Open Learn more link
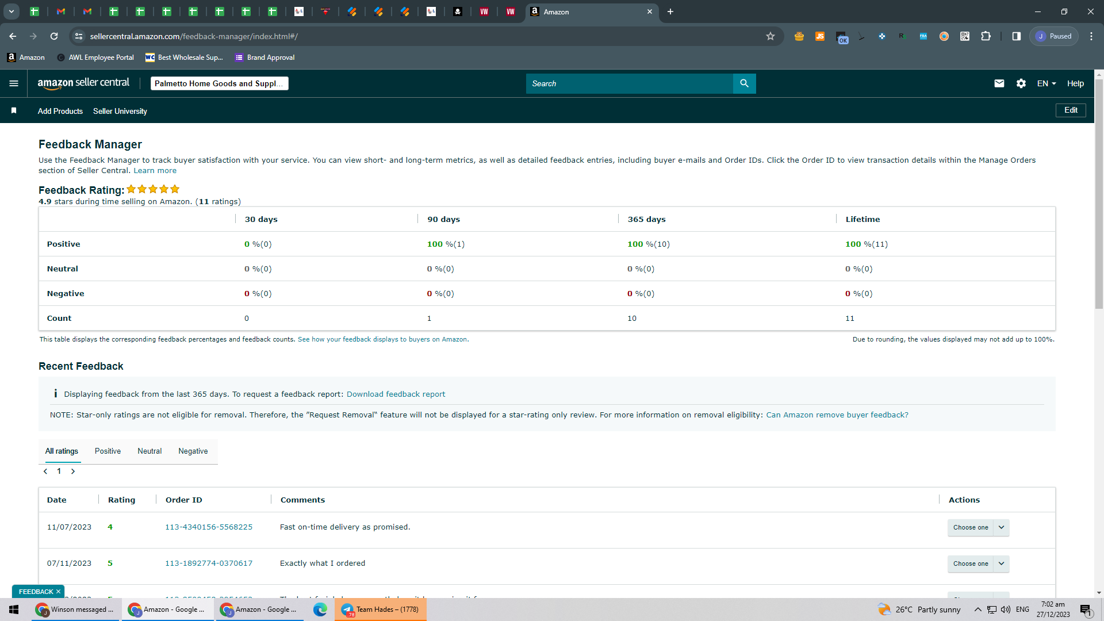 155,170
